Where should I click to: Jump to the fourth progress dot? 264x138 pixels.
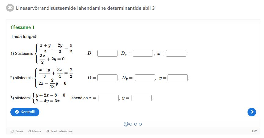tap(140, 124)
